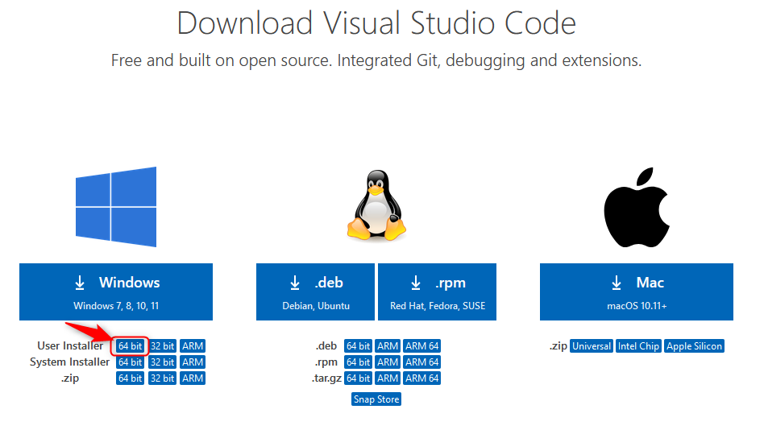Download Linux .tar.gz ARM 64
The image size is (764, 430).
point(422,378)
